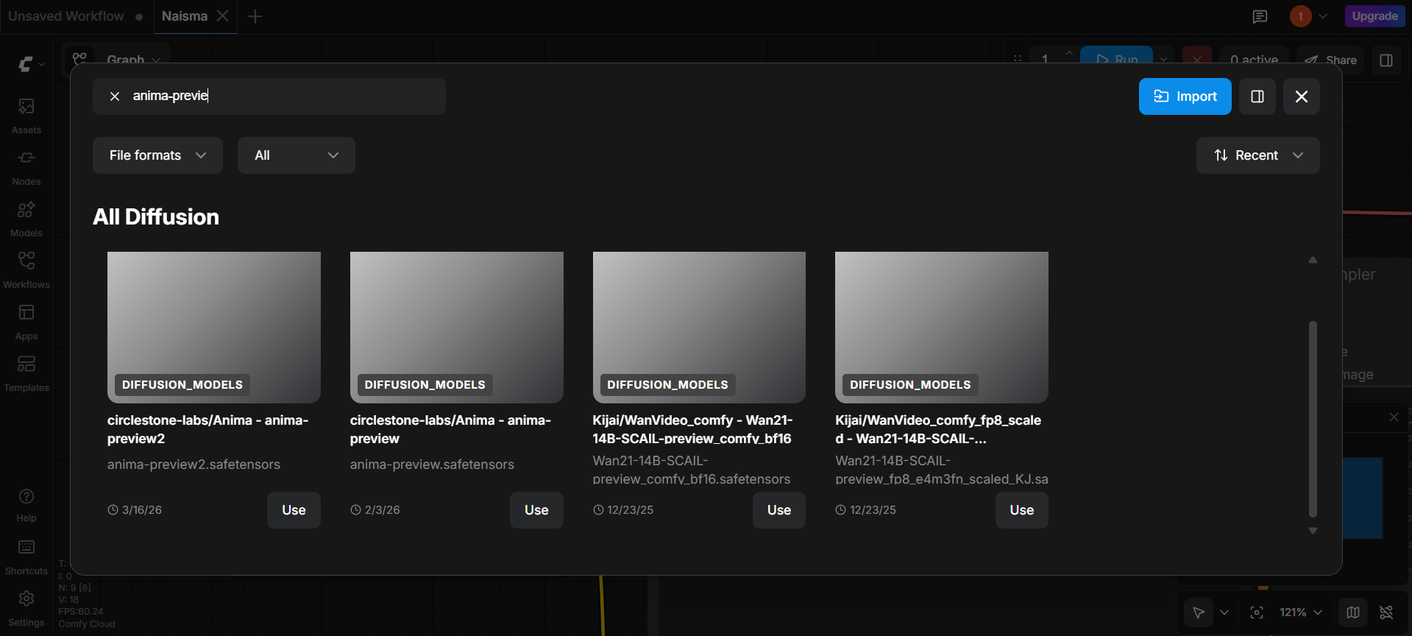Image resolution: width=1412 pixels, height=636 pixels.
Task: Open the Assets panel in sidebar
Action: [x=26, y=116]
